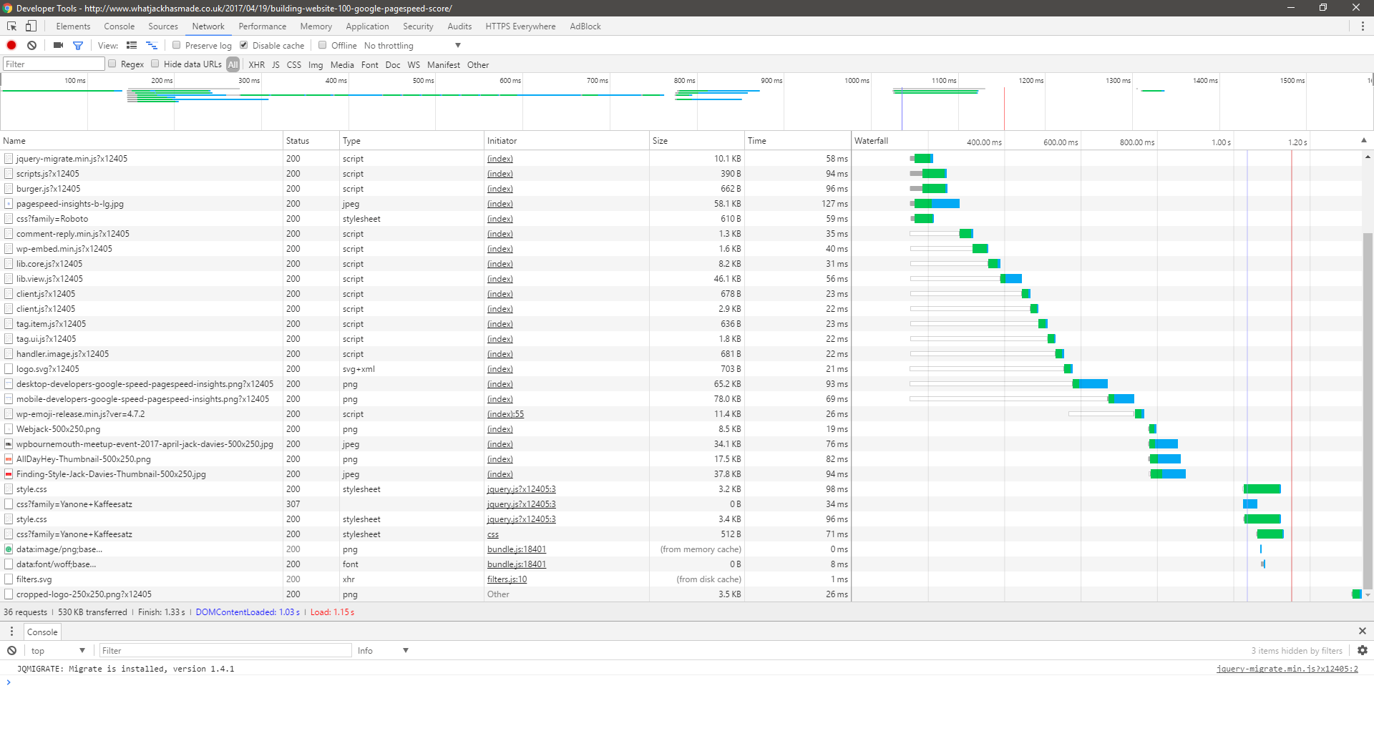Switch to the Elements tab
This screenshot has width=1374, height=751.
pyautogui.click(x=73, y=26)
